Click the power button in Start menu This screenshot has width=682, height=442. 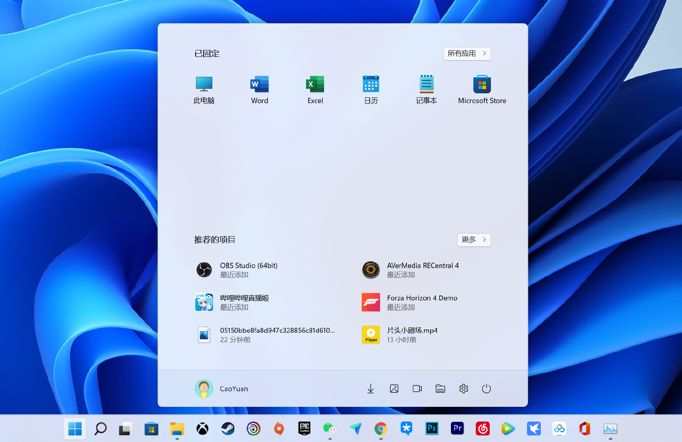pos(486,388)
